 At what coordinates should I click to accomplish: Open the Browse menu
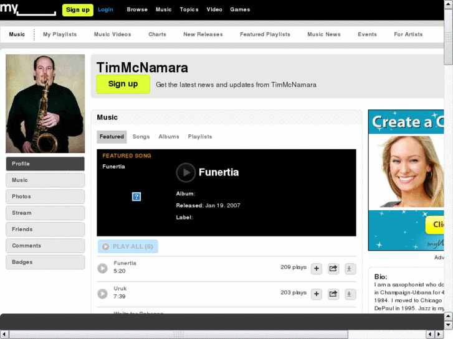137,9
